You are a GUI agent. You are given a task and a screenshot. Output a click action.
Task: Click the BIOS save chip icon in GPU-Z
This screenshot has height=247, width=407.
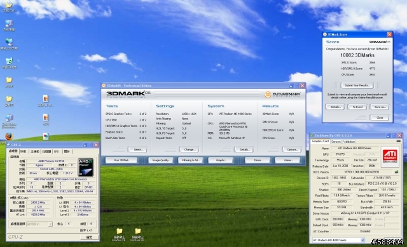(396, 172)
